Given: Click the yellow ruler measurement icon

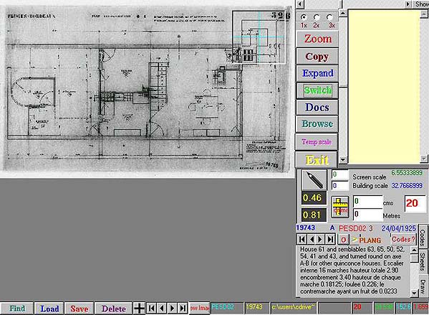Looking at the screenshot, I should [339, 207].
